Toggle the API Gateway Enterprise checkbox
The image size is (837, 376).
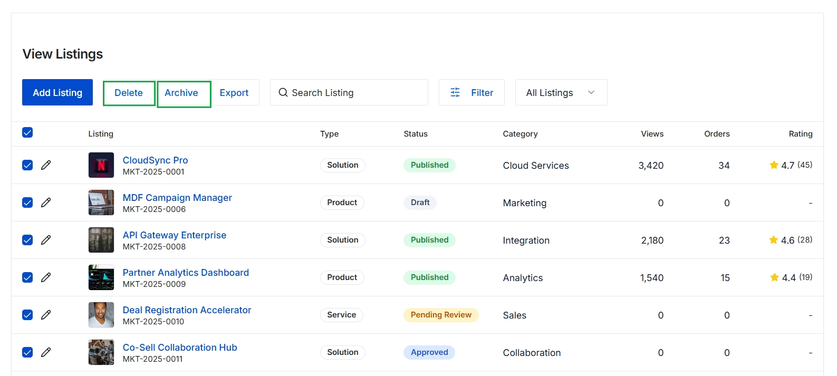tap(27, 240)
